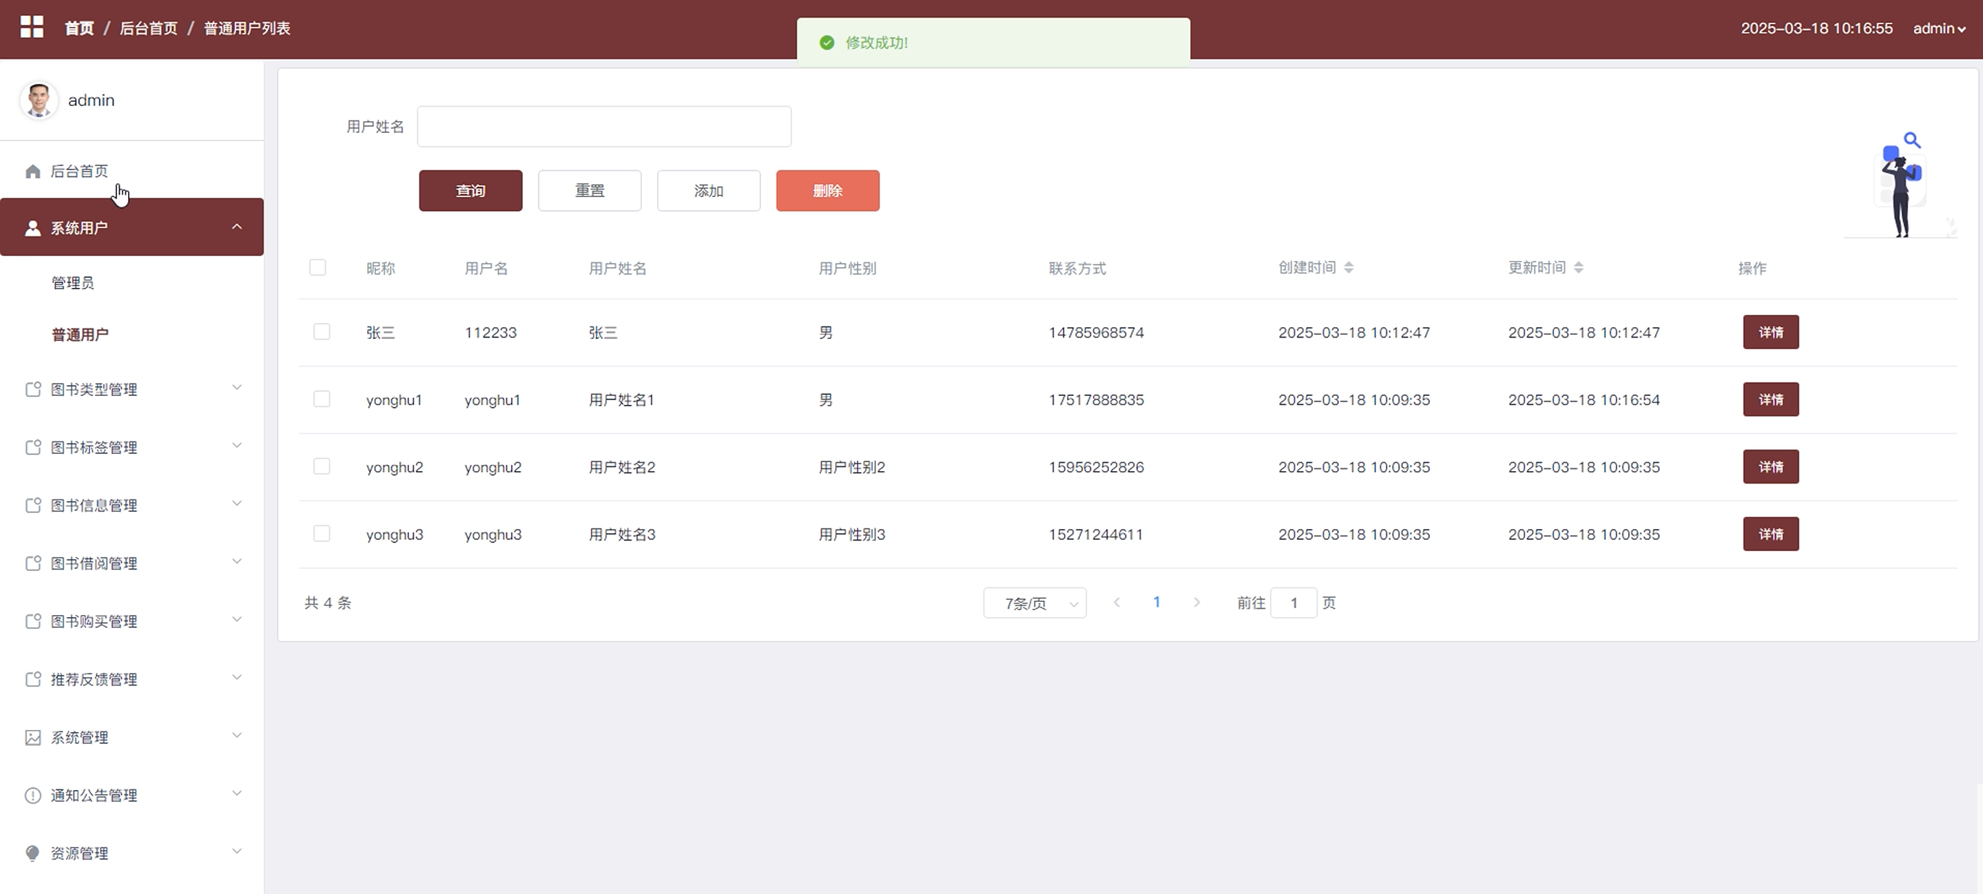The image size is (1983, 894).
Task: Click the 用户姓名 search input field
Action: pos(603,126)
